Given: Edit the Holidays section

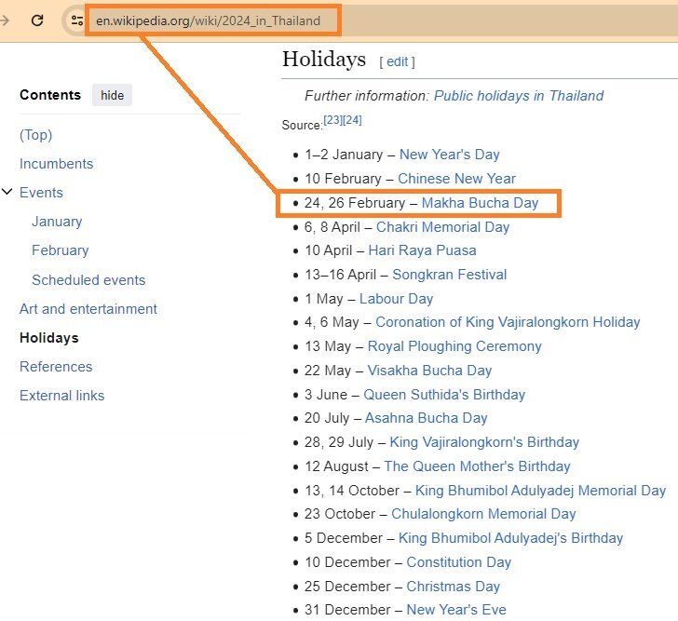Looking at the screenshot, I should point(397,61).
